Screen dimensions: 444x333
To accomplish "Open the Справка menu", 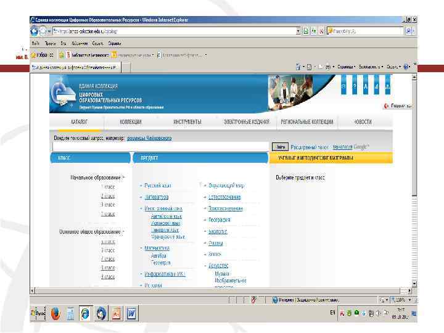I will pyautogui.click(x=115, y=43).
